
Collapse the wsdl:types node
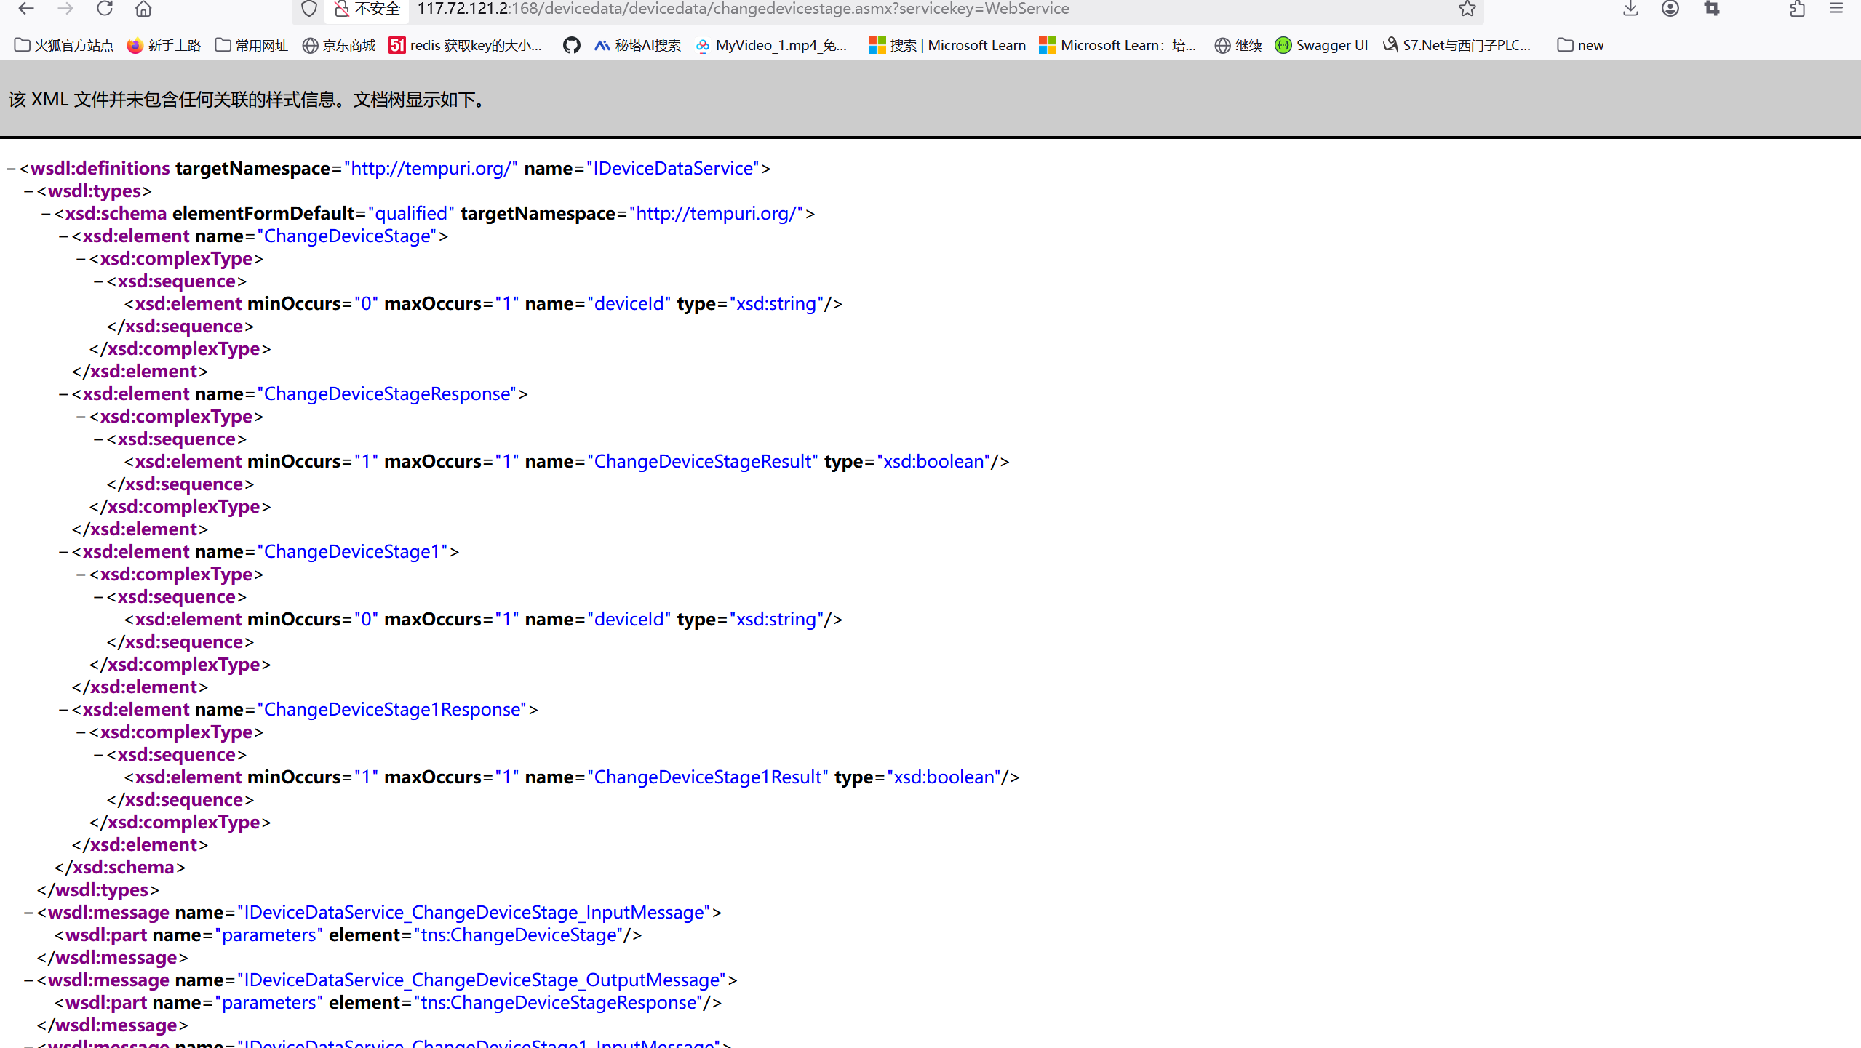[28, 191]
